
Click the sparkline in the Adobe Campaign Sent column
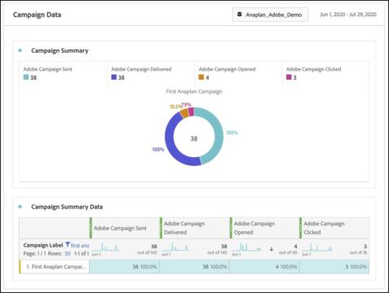(105, 247)
